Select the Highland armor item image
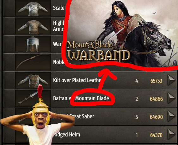Image resolution: width=178 pixels, height=145 pixels. pos(33,26)
